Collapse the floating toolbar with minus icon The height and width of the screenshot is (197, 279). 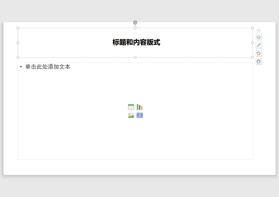point(259,30)
